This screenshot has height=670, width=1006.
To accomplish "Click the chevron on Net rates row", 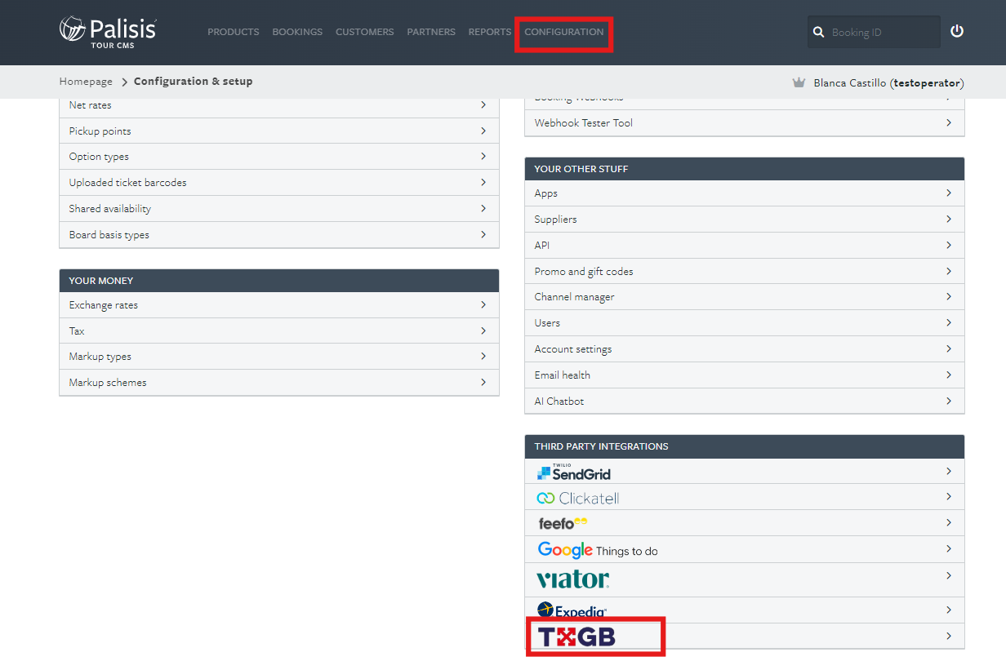I will (483, 105).
